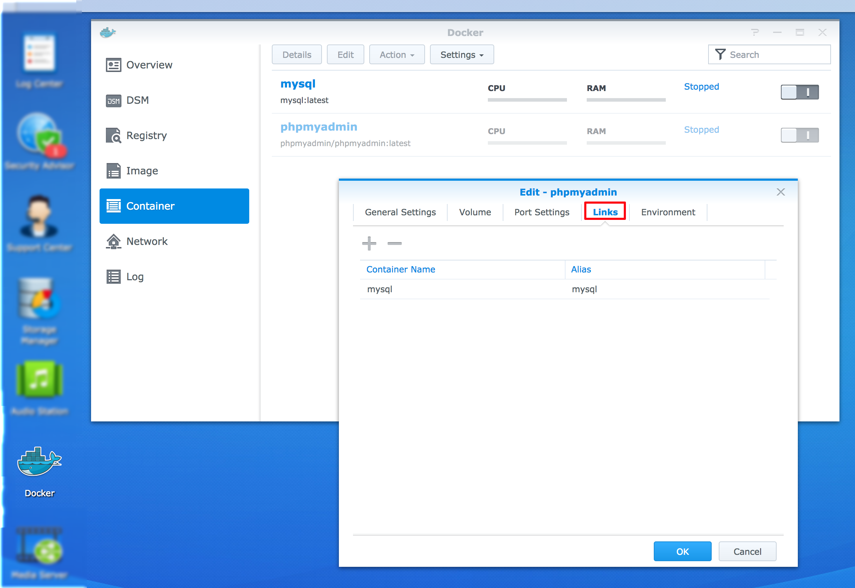Open the Registry section in the sidebar
The height and width of the screenshot is (588, 855).
[x=174, y=136]
